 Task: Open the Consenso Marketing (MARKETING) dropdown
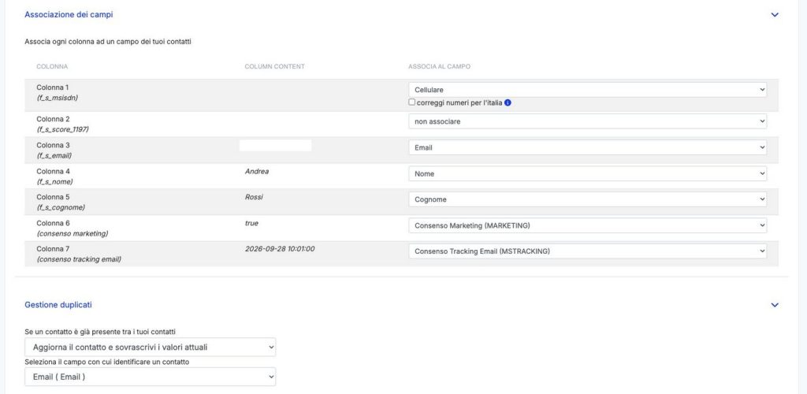click(587, 225)
